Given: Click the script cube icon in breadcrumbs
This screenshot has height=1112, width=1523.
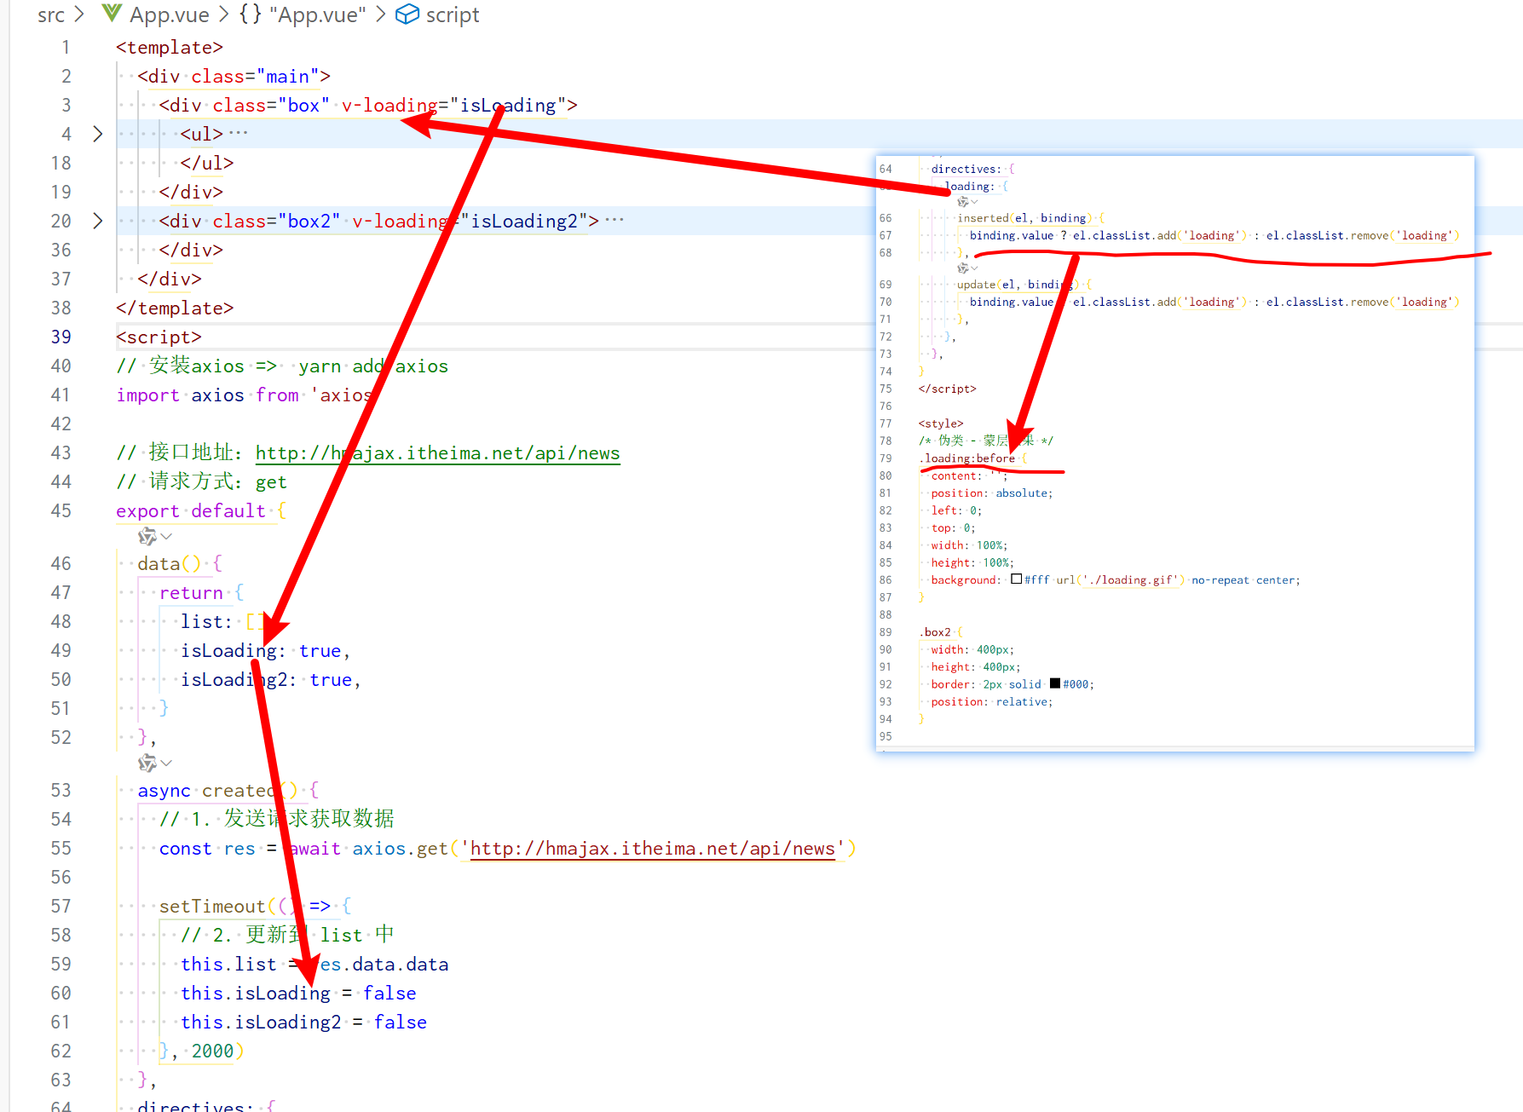Looking at the screenshot, I should click(x=407, y=14).
